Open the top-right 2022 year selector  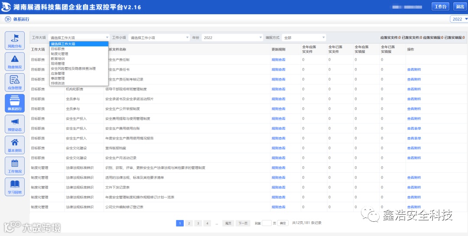pos(459,19)
